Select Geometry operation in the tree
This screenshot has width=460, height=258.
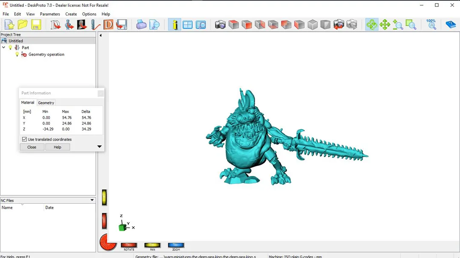[x=46, y=54]
